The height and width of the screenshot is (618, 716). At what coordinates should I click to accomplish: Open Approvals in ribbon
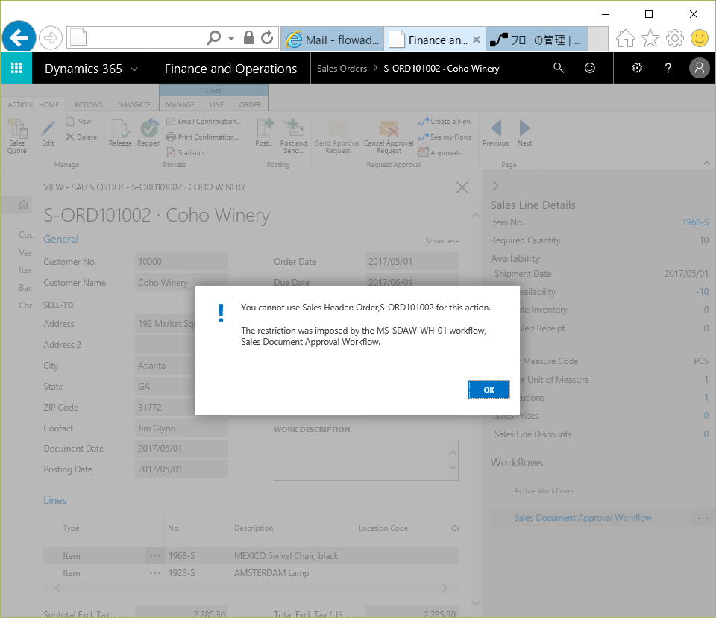[440, 153]
